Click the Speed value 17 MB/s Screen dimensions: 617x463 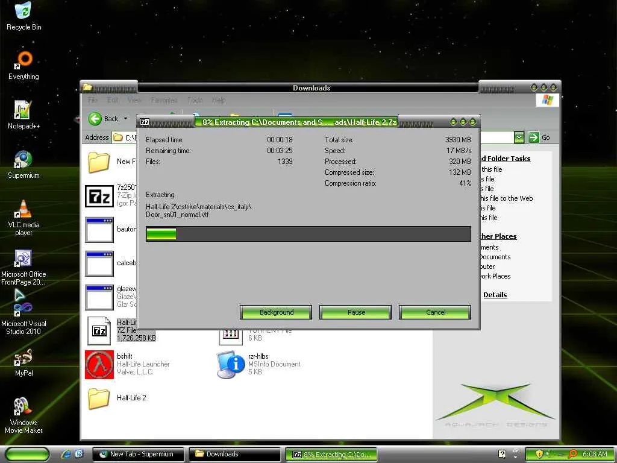point(459,151)
